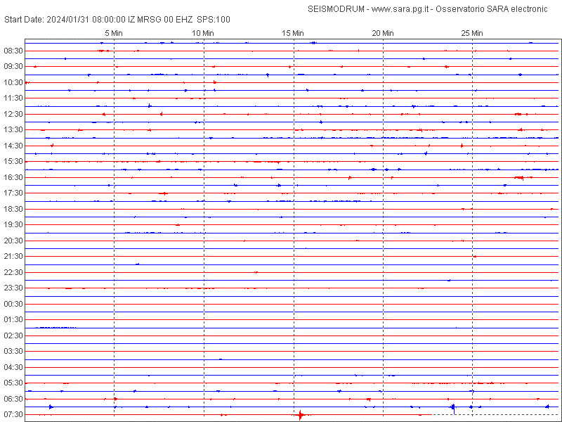Image resolution: width=562 pixels, height=422 pixels.
Task: Select the 16:30 row time label
Action: [x=13, y=177]
